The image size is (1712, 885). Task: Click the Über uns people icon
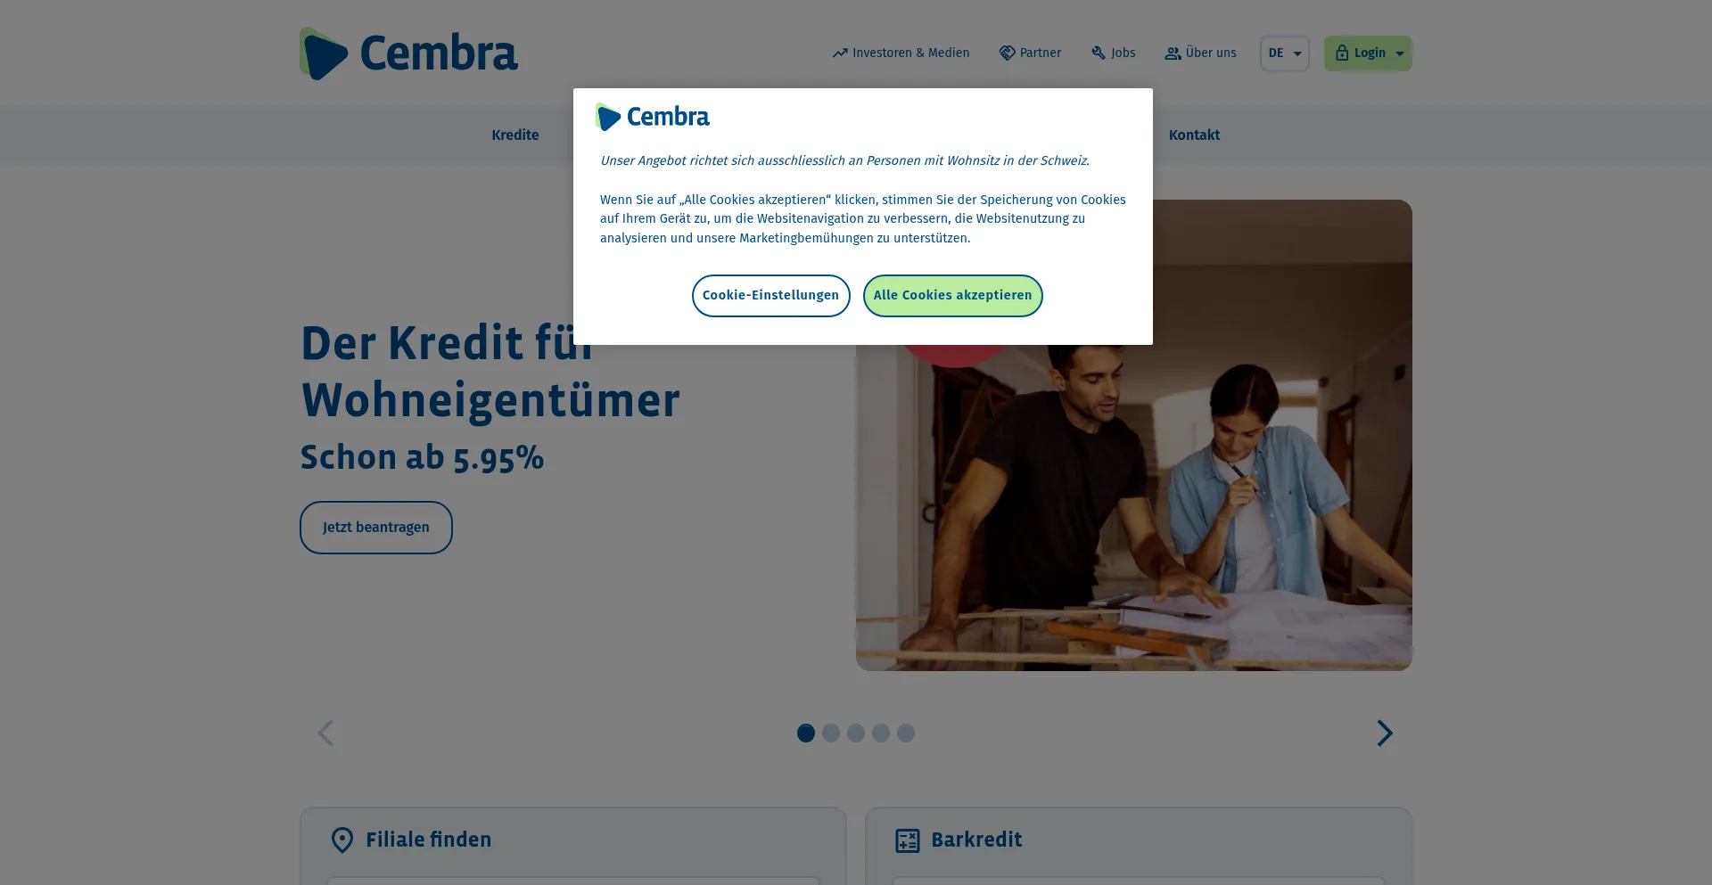point(1173,53)
